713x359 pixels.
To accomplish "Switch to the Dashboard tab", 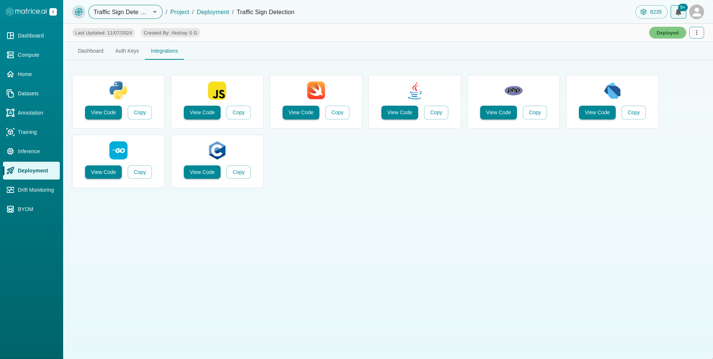I will (91, 51).
